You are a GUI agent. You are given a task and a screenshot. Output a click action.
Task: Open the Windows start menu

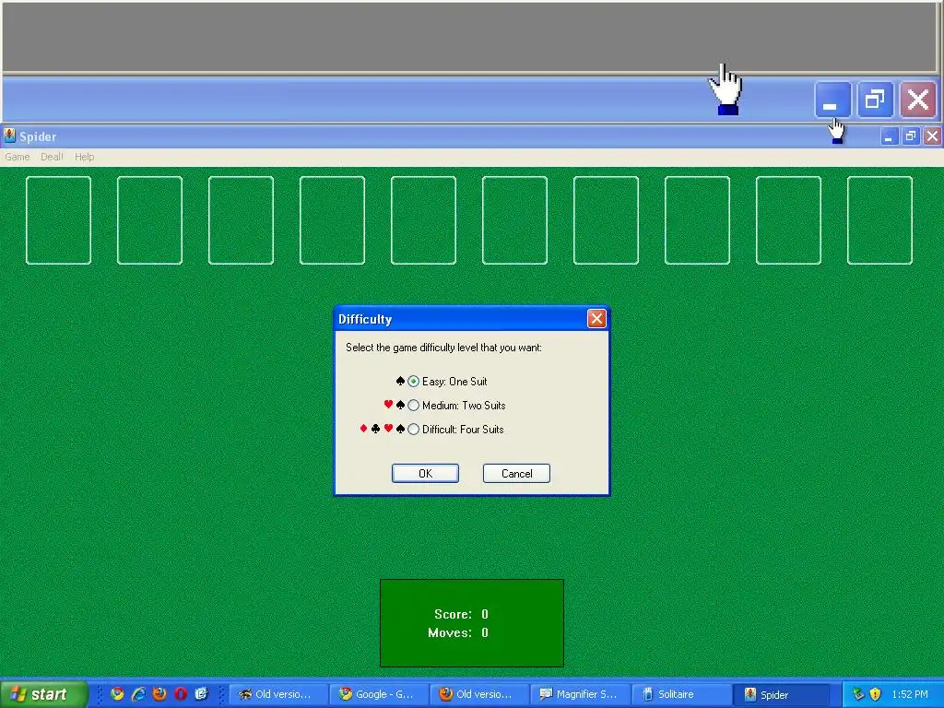point(43,694)
